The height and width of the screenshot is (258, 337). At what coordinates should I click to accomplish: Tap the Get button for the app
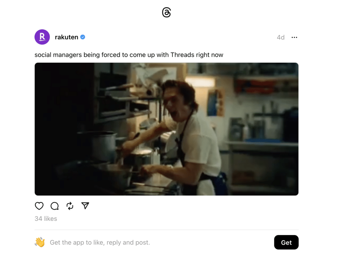click(x=286, y=242)
